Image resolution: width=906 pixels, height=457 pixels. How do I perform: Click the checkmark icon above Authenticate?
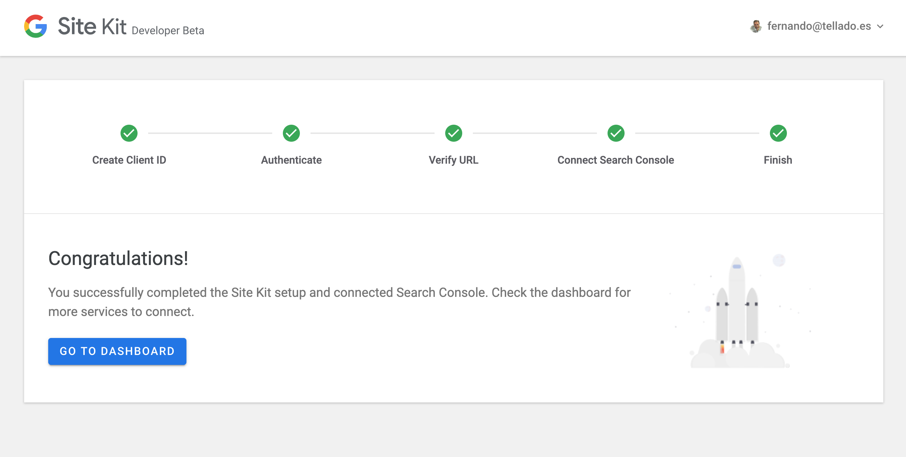tap(291, 133)
